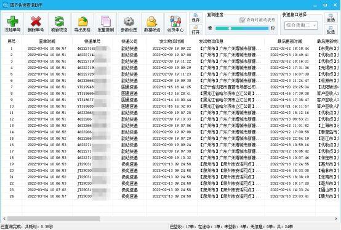Click the 全选 select-all button
The image size is (341, 230).
point(331,17)
